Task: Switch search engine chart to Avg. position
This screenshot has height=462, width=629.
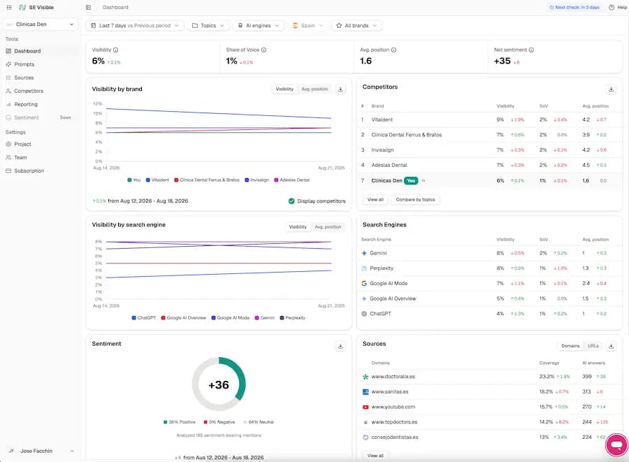Action: (328, 227)
